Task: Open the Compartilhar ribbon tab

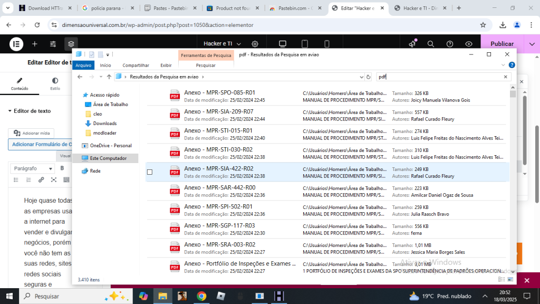Action: pos(136,65)
